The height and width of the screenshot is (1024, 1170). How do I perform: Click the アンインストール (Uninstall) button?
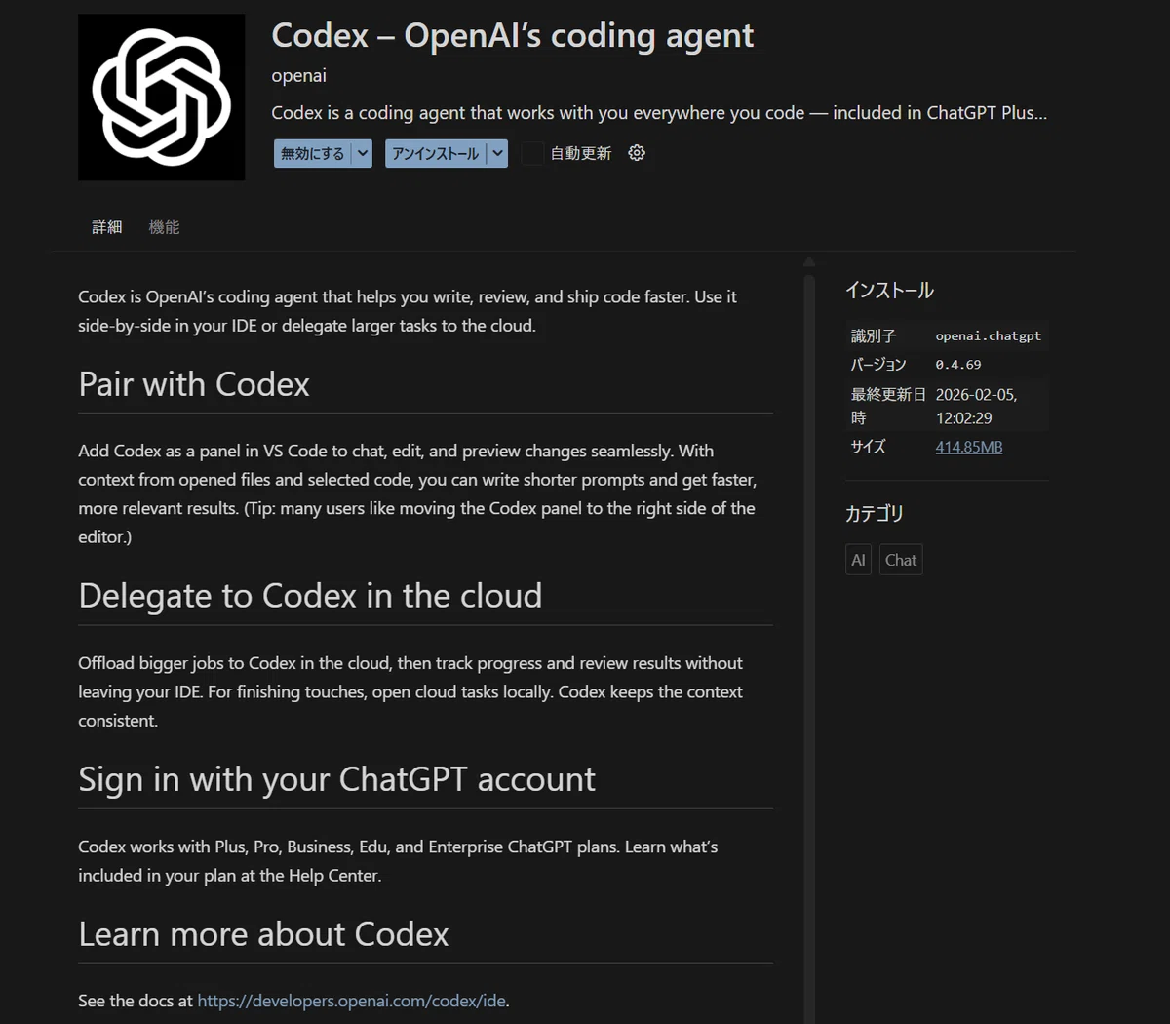(435, 153)
